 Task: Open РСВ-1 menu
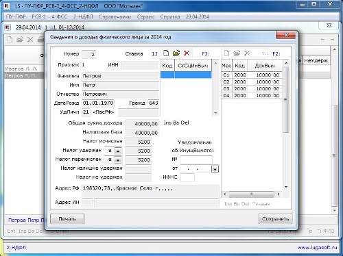38,16
